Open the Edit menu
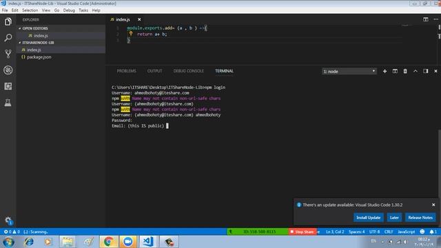Screen dimensions: 441x248 point(15,10)
